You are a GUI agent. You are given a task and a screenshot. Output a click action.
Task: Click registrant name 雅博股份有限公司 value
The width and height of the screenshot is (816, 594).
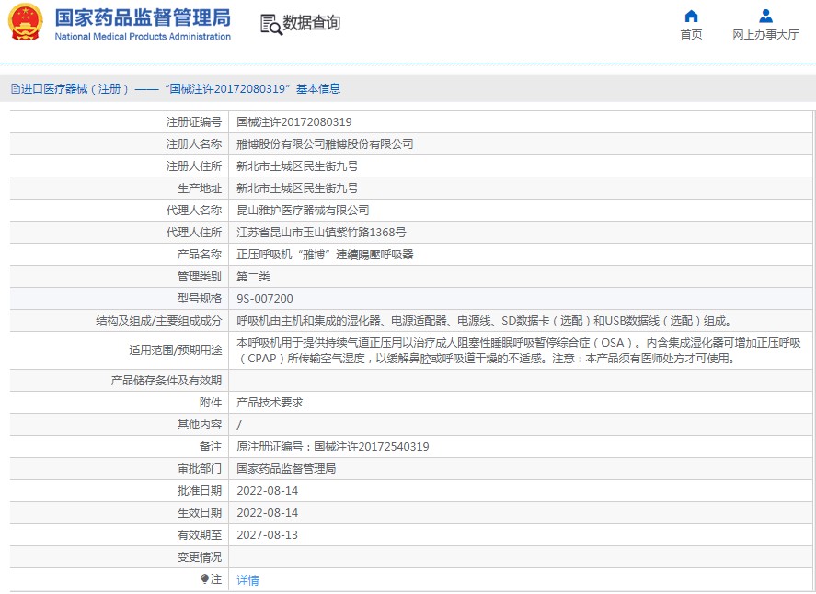pos(325,144)
